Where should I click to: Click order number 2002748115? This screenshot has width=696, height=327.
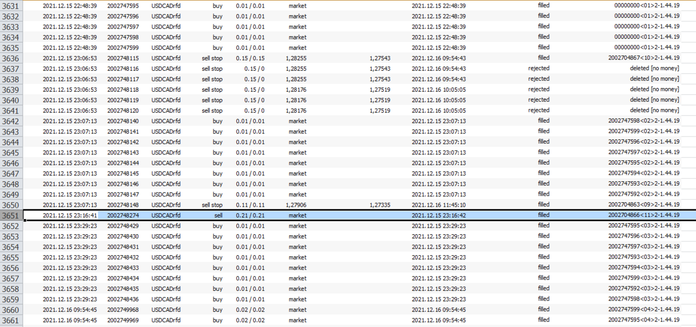pyautogui.click(x=123, y=58)
